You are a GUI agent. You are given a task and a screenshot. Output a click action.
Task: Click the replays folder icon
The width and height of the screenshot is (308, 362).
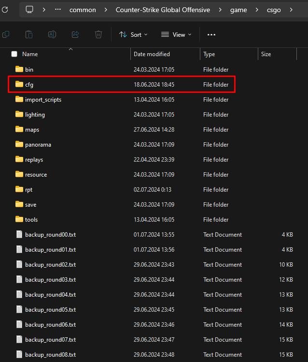19,159
